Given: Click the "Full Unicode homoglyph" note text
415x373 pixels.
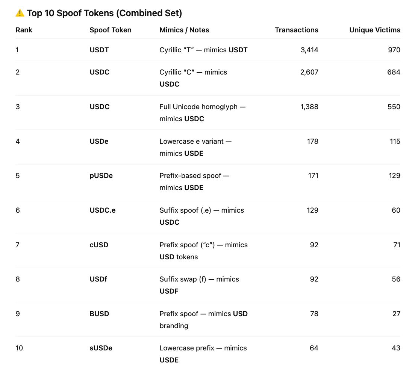Looking at the screenshot, I should 198,107.
